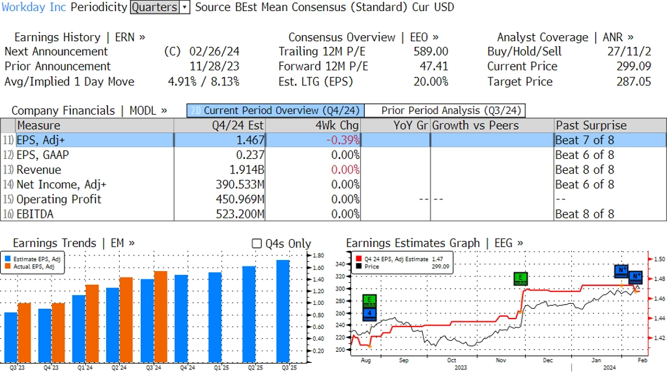Toggle the Q4s Only checkbox
Image resolution: width=667 pixels, height=374 pixels.
click(257, 244)
